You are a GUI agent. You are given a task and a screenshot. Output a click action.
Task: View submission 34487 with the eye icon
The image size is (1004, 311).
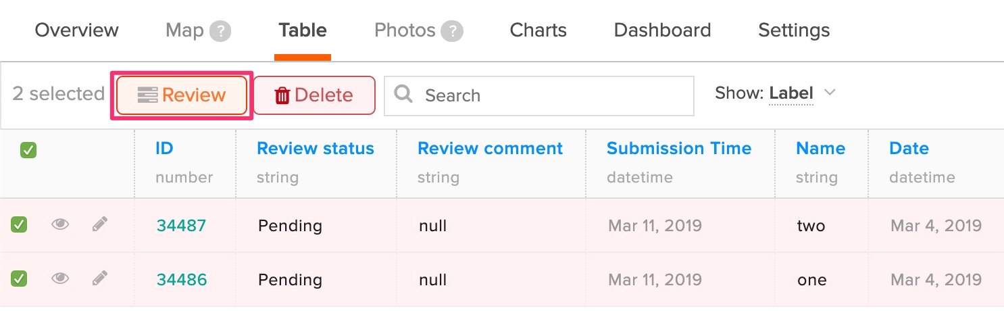tap(60, 224)
